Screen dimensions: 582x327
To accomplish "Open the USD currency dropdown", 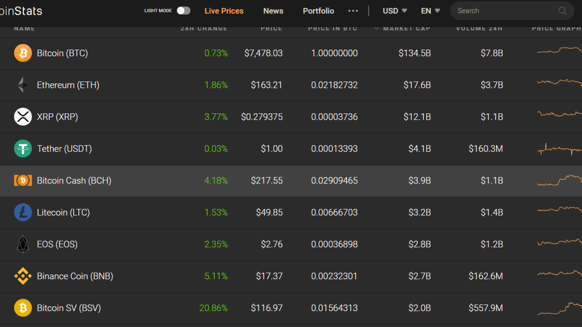I will coord(395,11).
